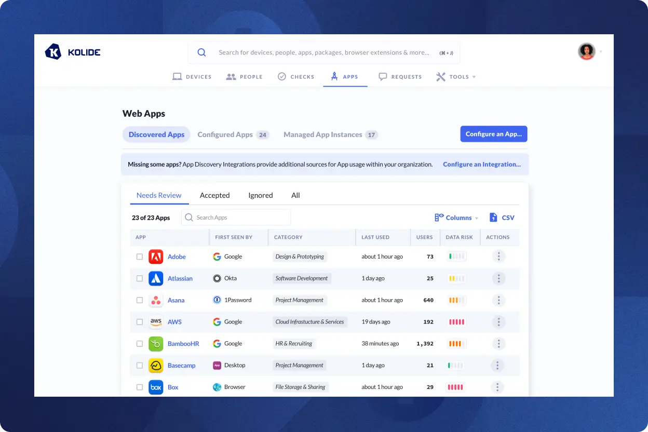Sort by the Users column header
The image size is (648, 432).
tap(424, 237)
